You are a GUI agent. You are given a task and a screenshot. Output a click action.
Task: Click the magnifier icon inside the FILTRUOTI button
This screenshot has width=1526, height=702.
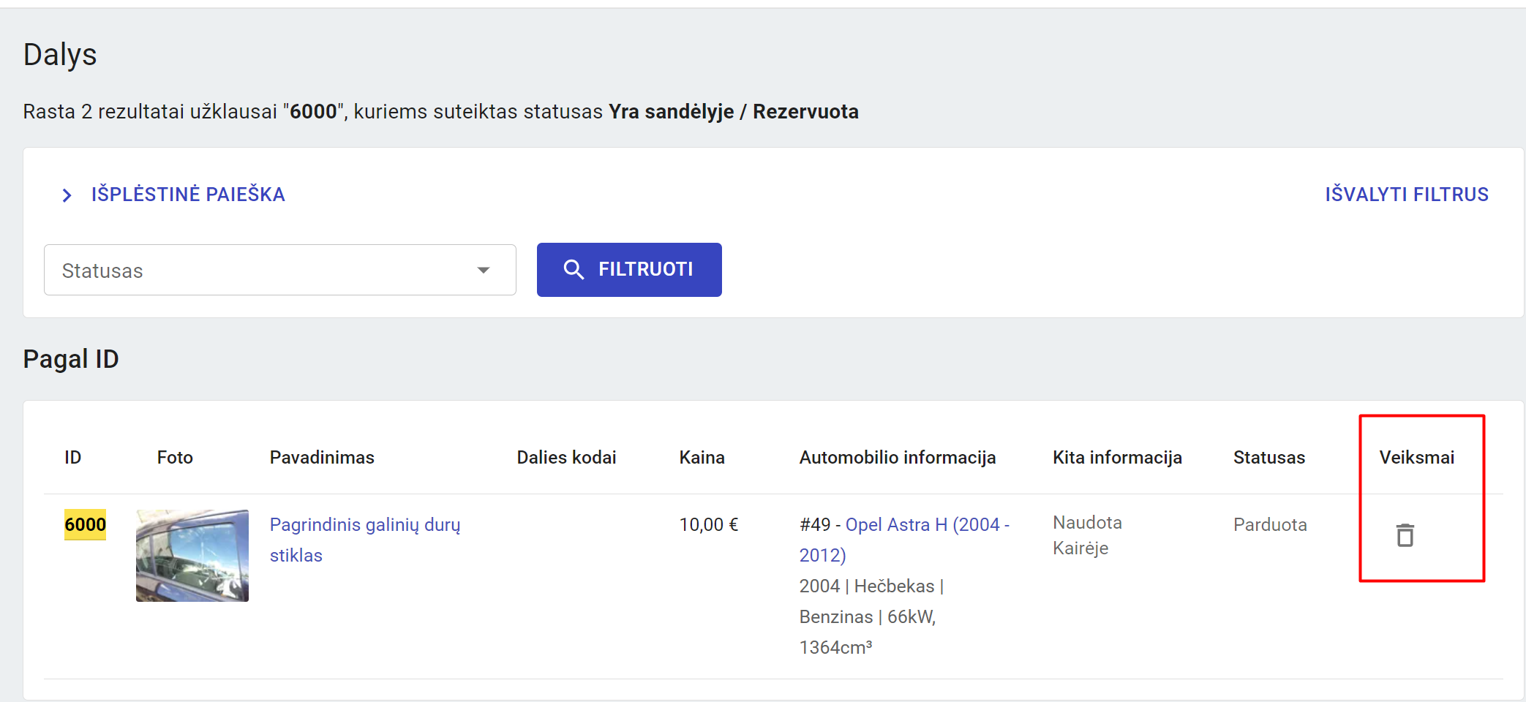574,270
